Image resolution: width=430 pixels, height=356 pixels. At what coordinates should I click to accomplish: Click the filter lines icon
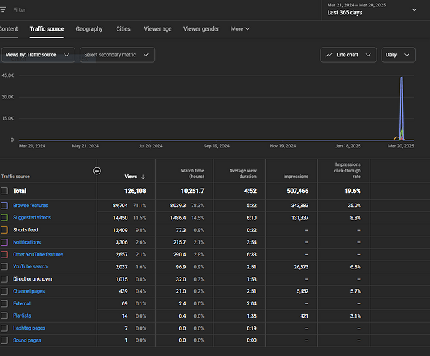pyautogui.click(x=3, y=10)
